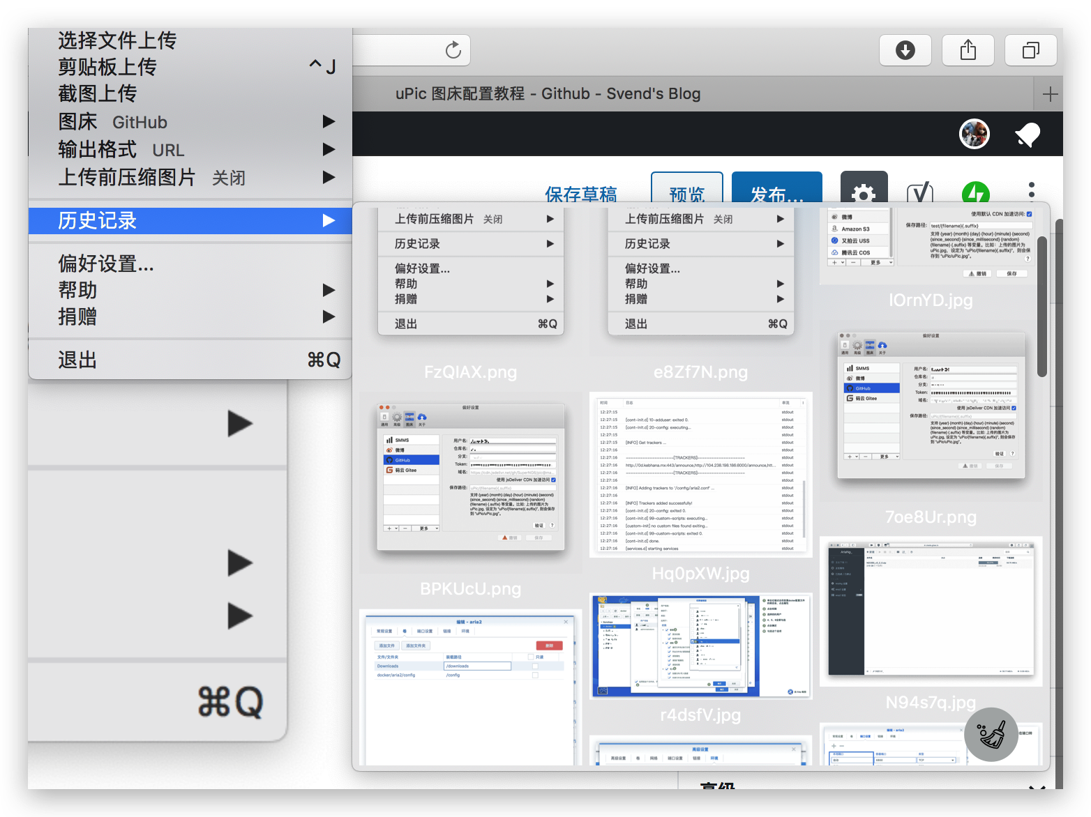
Task: Click the 预览 button
Action: (687, 188)
